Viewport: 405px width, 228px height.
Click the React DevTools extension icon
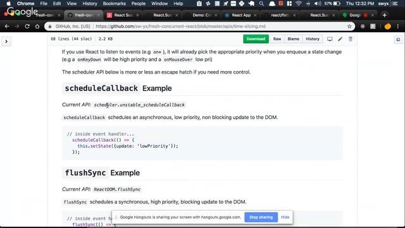[363, 27]
